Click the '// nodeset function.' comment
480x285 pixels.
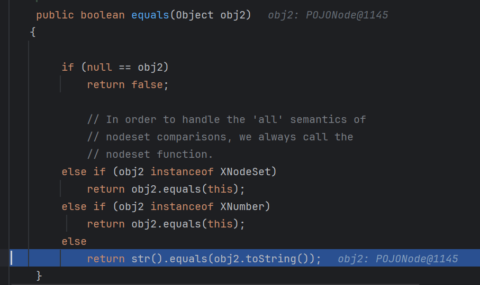(150, 154)
